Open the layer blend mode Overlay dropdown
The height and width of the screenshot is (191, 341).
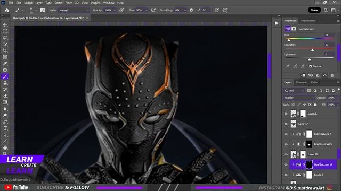click(x=299, y=98)
